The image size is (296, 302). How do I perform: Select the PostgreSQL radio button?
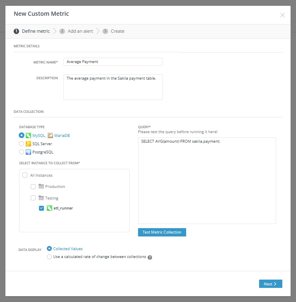(22, 152)
